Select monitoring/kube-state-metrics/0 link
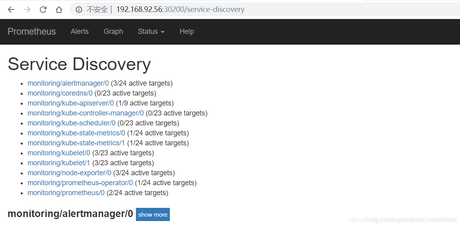 click(76, 133)
